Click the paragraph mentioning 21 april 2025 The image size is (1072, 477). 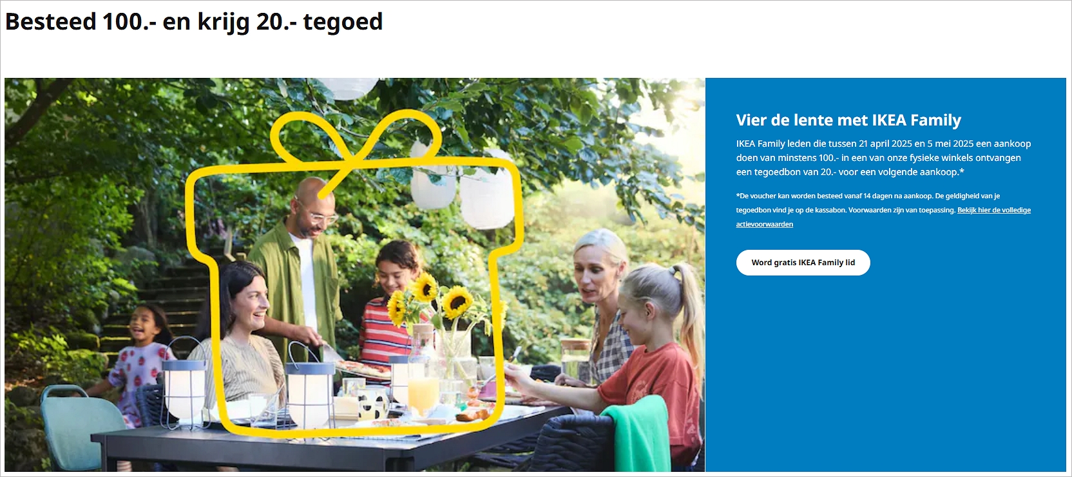(883, 158)
